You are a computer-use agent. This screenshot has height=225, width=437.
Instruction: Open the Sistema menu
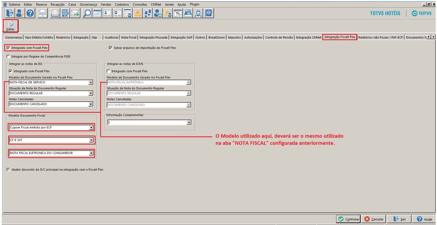15,5
